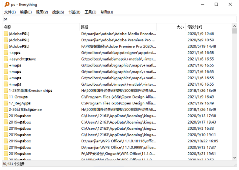Click folder icon of 2019wpsbox dated 2020/3/21 19:31
239x170 pixels.
click(6, 154)
